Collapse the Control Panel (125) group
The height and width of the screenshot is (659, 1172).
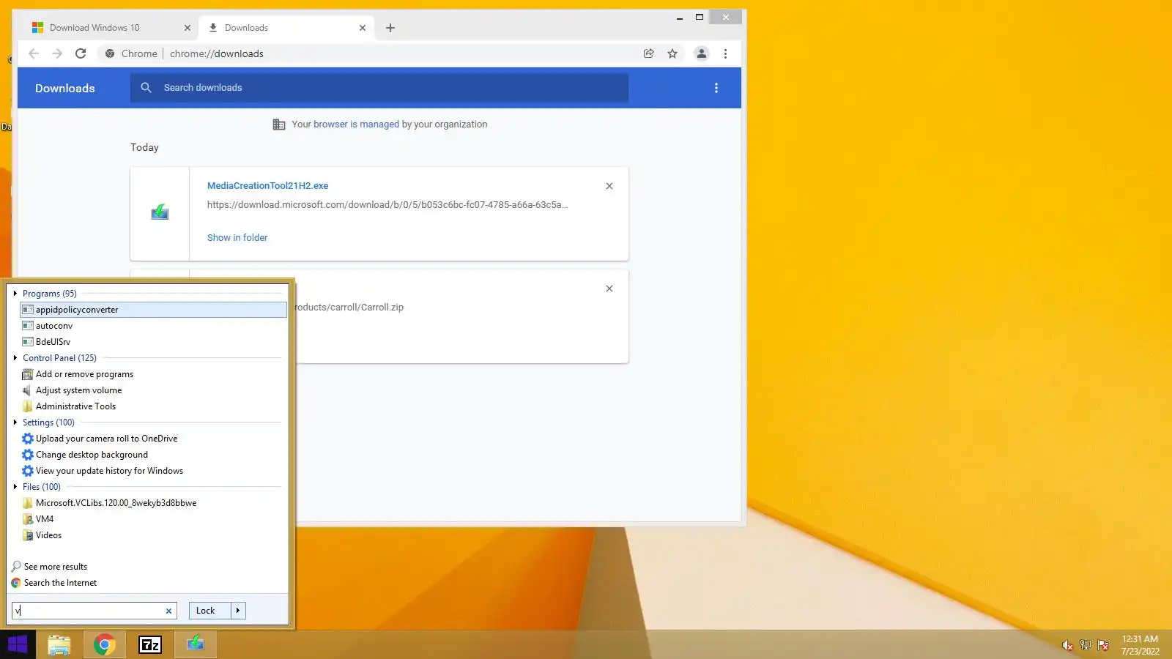coord(15,358)
